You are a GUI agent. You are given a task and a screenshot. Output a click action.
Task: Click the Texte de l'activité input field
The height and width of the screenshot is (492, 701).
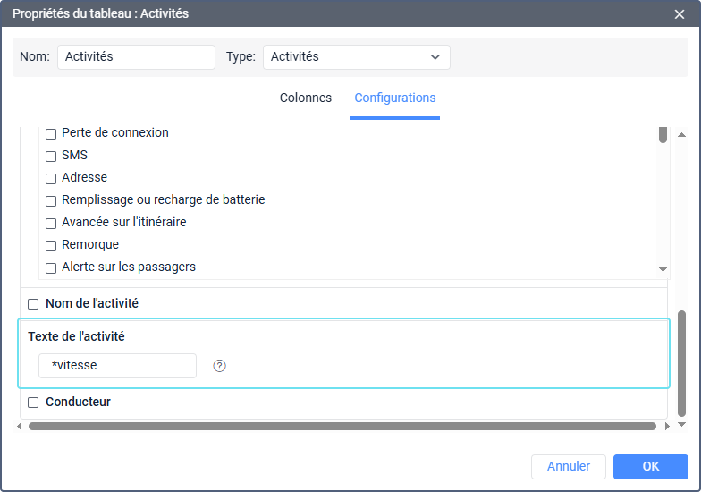click(x=117, y=365)
